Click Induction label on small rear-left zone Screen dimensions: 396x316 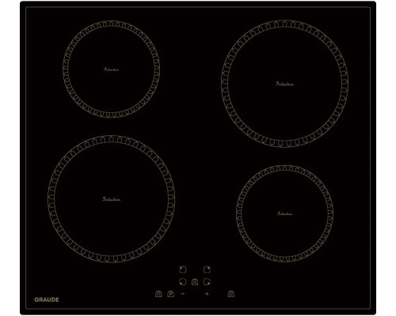click(x=112, y=70)
